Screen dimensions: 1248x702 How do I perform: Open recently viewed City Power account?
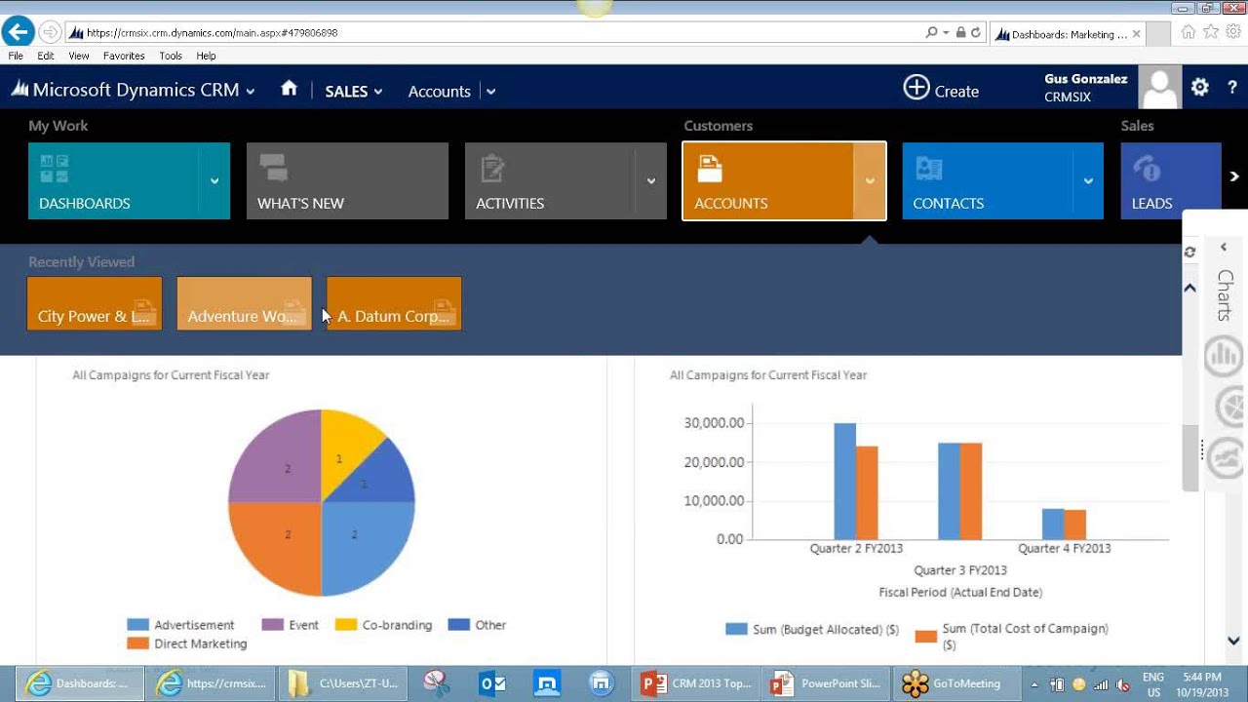click(95, 303)
